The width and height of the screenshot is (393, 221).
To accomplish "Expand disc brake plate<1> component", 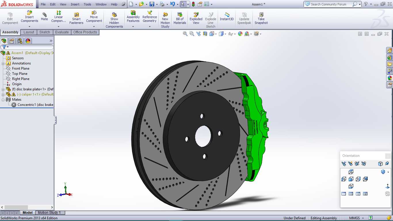I will tap(3, 89).
